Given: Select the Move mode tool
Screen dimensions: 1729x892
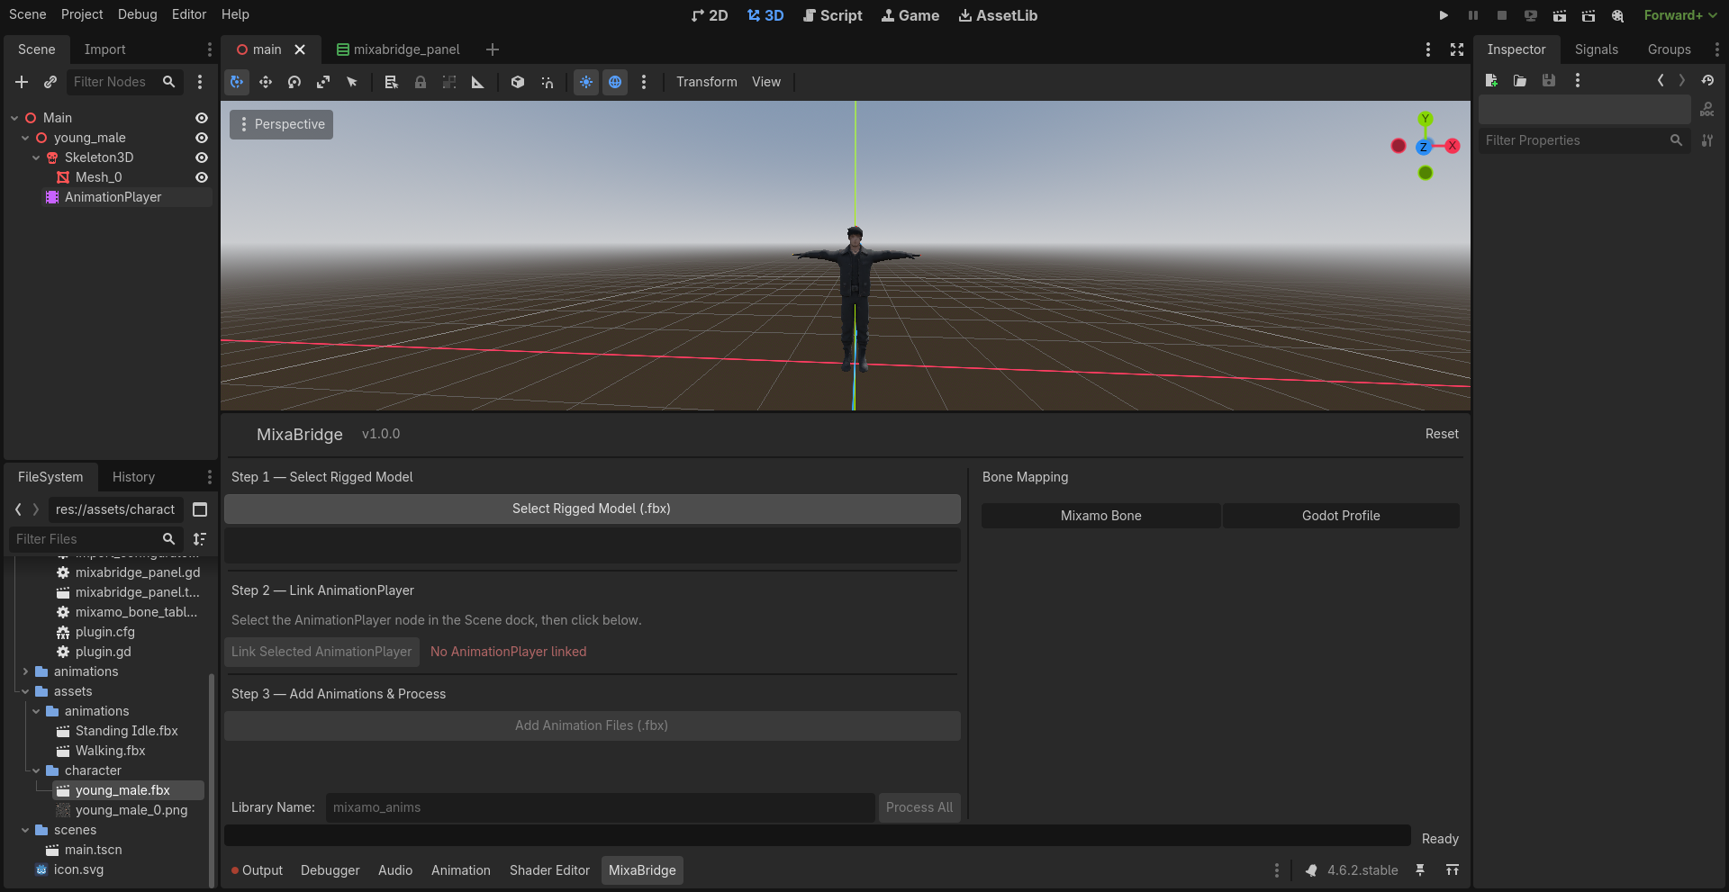Looking at the screenshot, I should coord(266,82).
